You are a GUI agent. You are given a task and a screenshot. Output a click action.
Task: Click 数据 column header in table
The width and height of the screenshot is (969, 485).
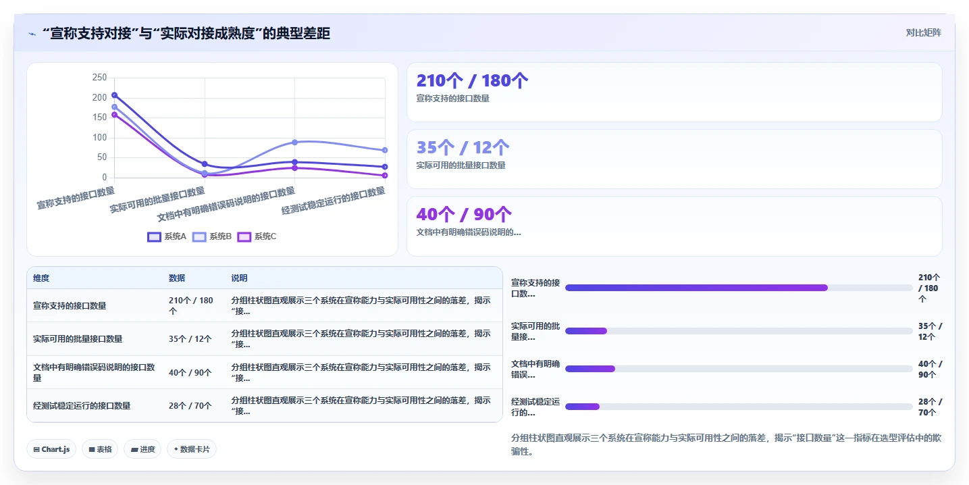point(177,278)
